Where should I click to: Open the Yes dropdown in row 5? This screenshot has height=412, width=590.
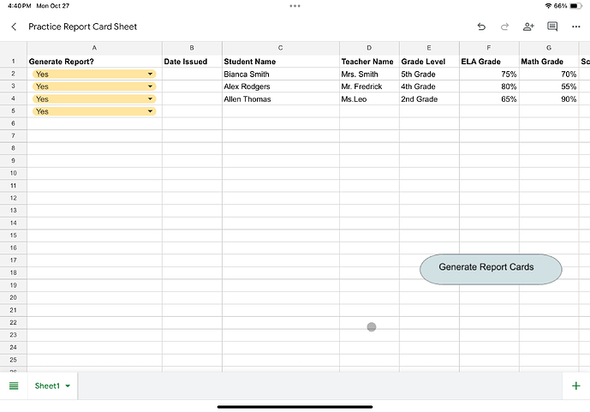[94, 111]
